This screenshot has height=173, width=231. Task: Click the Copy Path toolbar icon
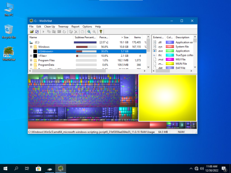[x=49, y=32]
